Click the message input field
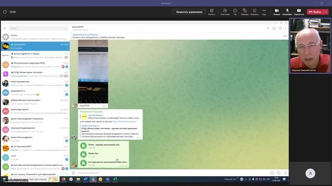Screen dimensions: 332x186 (x=173, y=173)
